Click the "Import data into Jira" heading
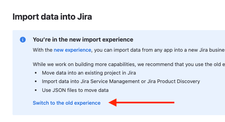225x122 pixels. [x=52, y=17]
